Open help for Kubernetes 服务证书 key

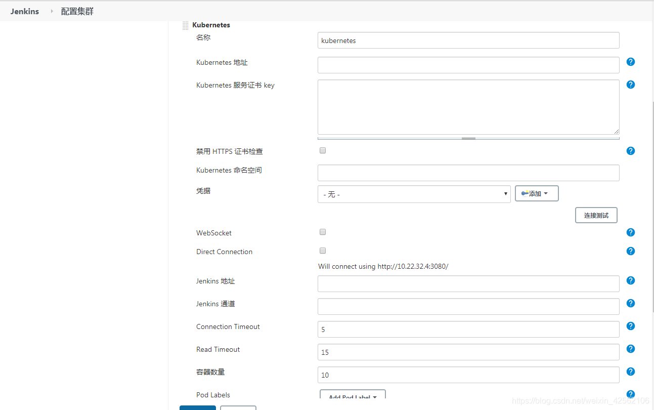(x=630, y=85)
